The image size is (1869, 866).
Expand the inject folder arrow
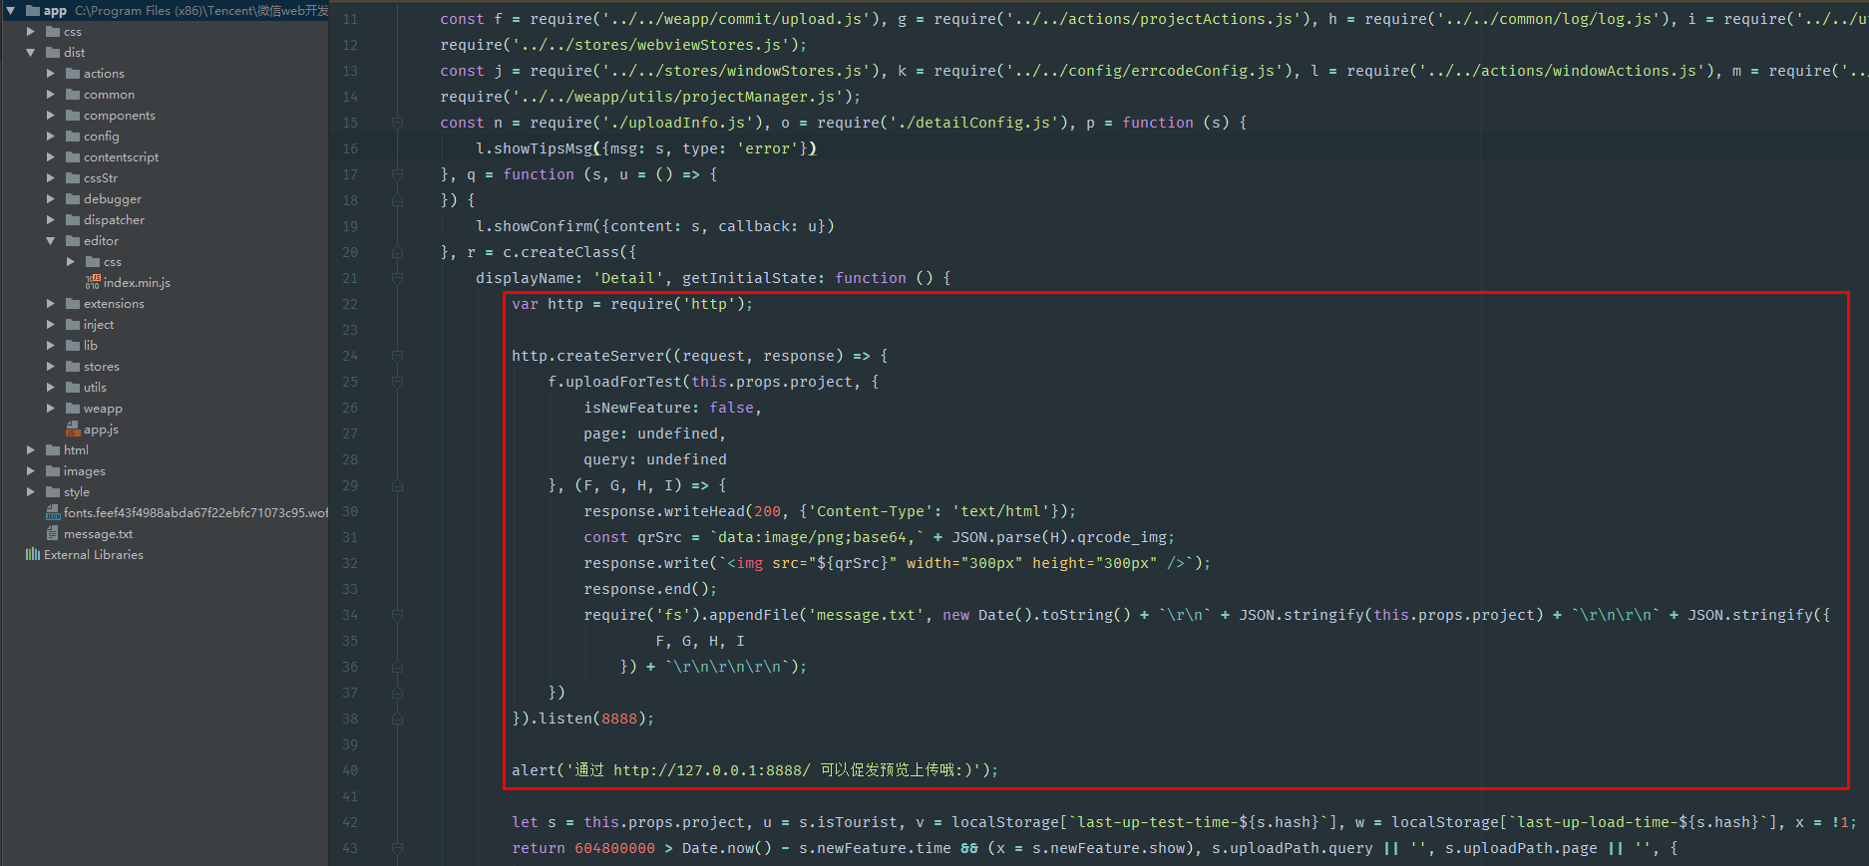51,325
